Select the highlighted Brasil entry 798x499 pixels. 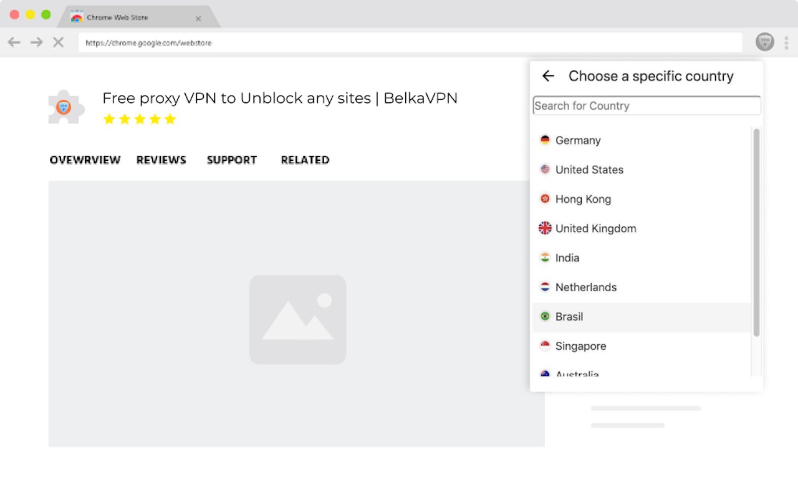(x=569, y=317)
